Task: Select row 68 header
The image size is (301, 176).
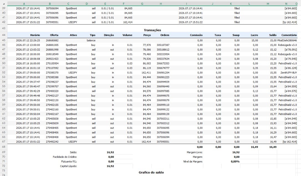Action: pyautogui.click(x=4, y=147)
